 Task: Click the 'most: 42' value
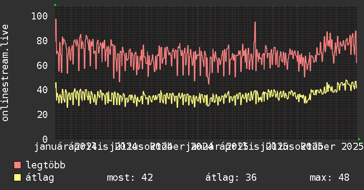click(130, 178)
